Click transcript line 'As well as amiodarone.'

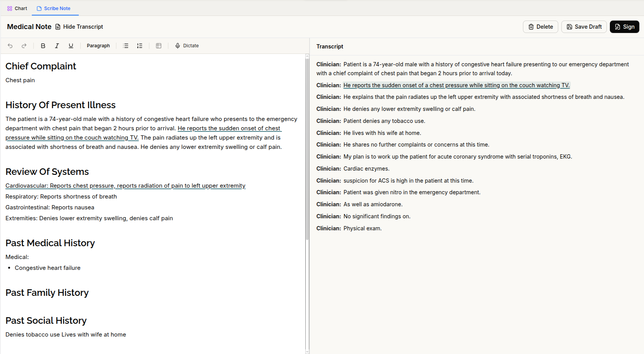pos(373,204)
